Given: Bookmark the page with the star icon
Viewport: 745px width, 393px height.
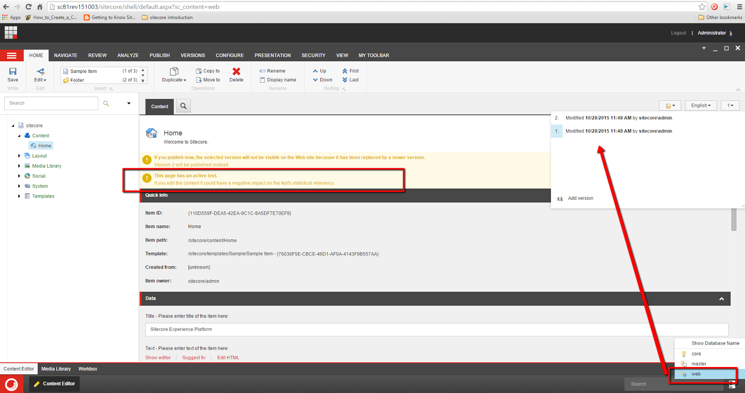Looking at the screenshot, I should point(702,7).
